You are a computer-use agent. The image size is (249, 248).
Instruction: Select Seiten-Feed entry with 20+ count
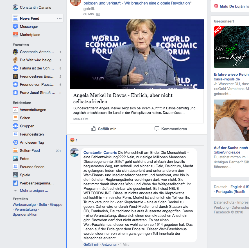point(37,150)
